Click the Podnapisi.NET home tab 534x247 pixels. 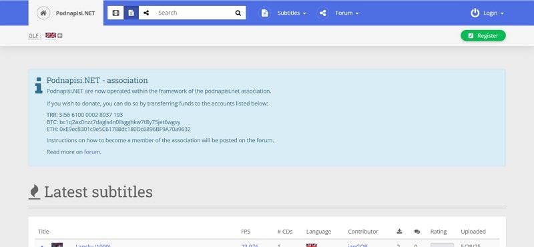[66, 13]
